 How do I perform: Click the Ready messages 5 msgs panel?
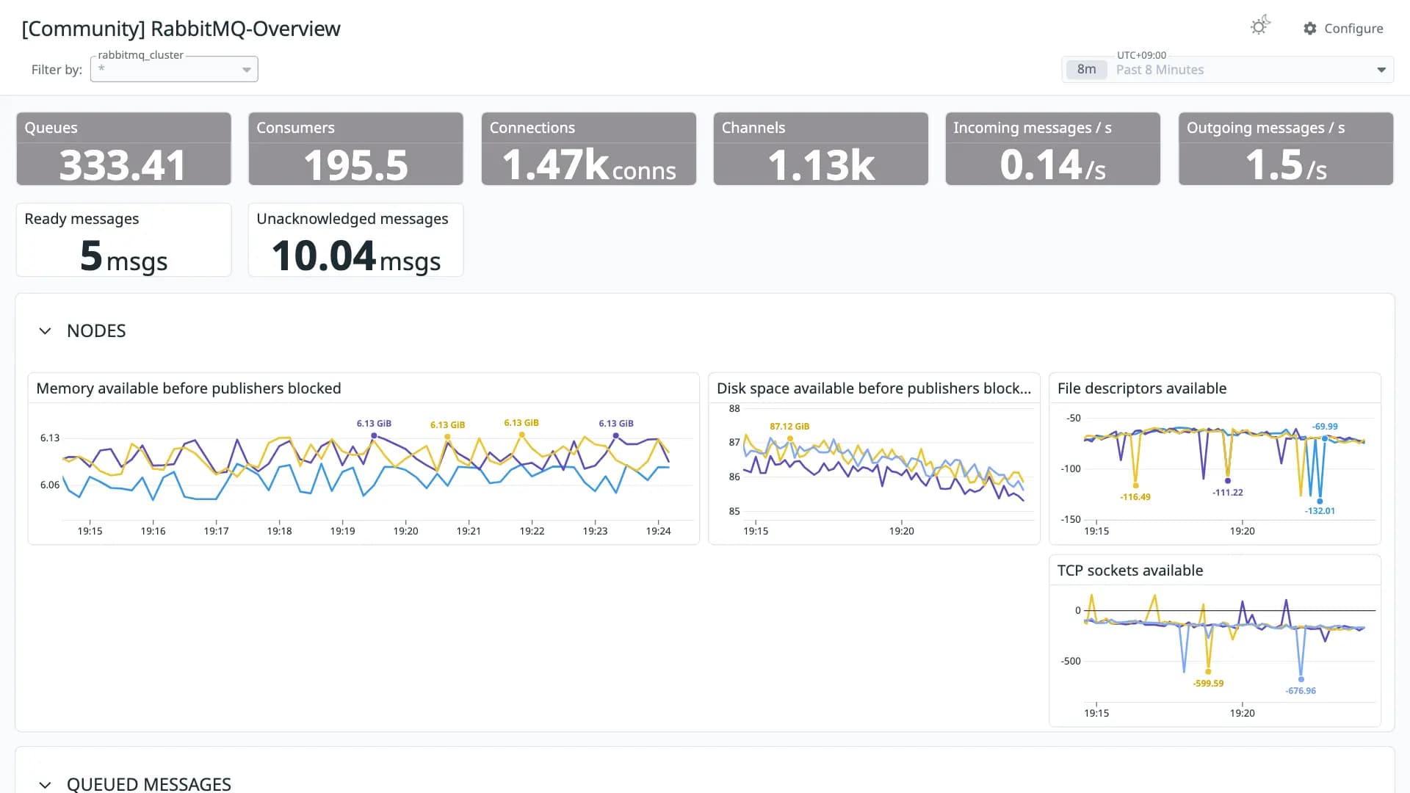click(x=123, y=240)
